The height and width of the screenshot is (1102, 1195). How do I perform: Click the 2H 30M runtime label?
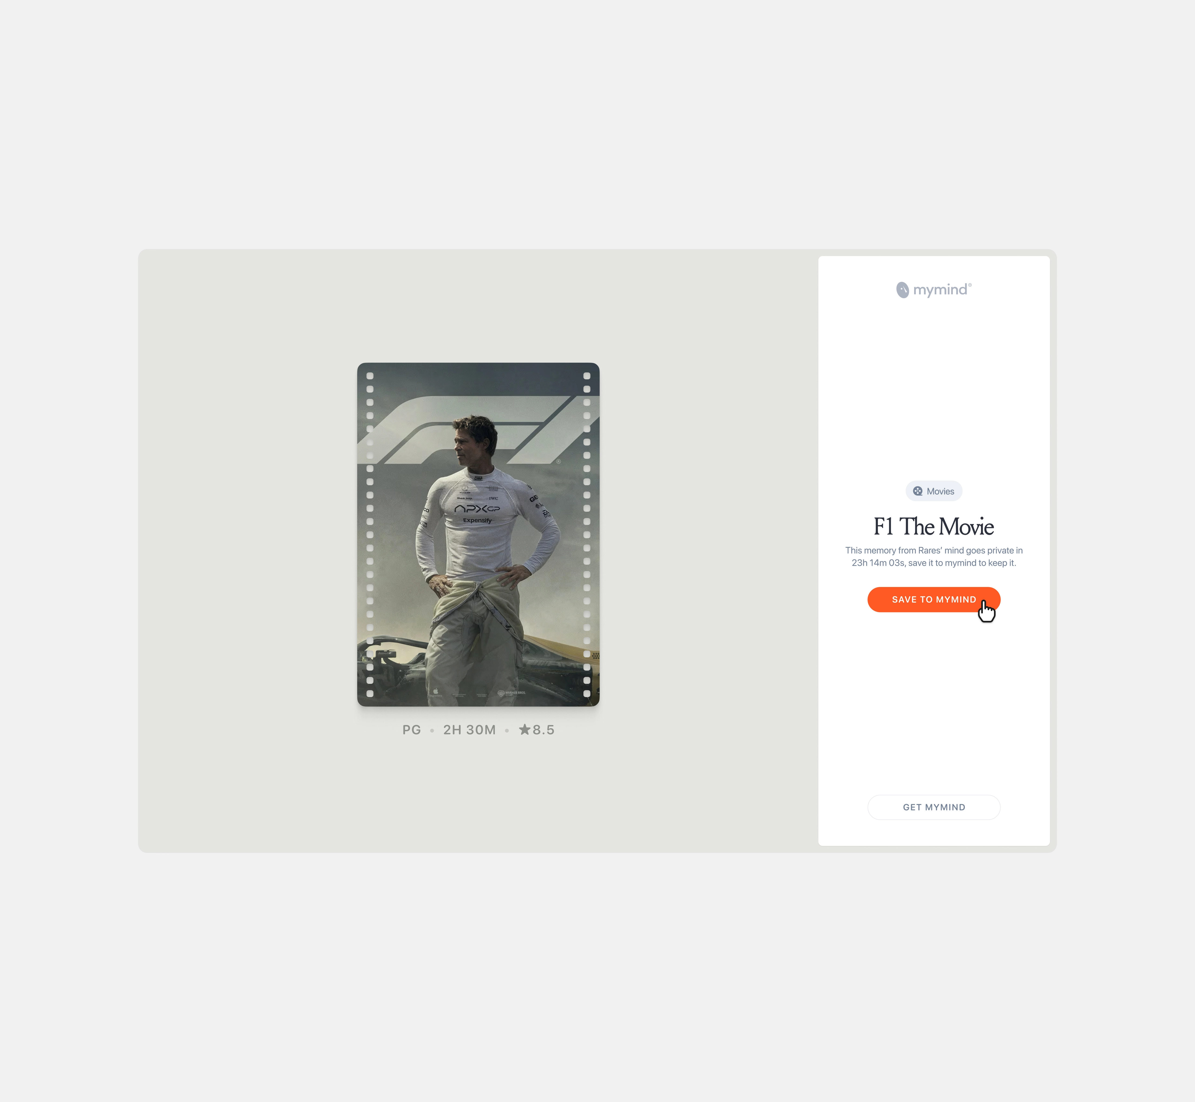pos(469,730)
